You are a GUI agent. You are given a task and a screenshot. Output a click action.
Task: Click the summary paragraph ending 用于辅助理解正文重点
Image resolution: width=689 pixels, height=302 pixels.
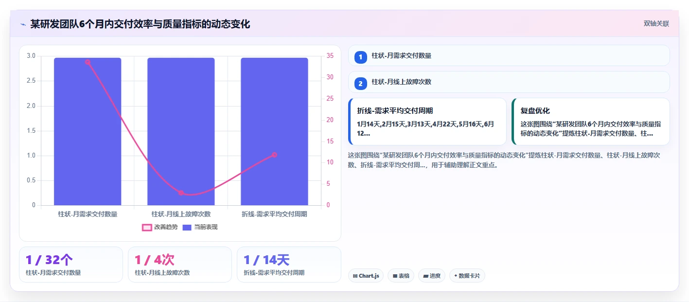point(504,160)
